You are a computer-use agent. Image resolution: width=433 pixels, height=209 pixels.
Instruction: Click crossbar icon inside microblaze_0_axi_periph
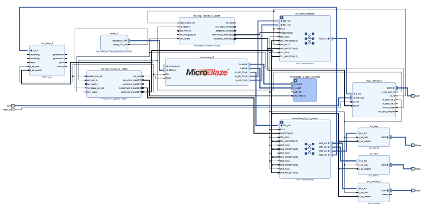310,149
